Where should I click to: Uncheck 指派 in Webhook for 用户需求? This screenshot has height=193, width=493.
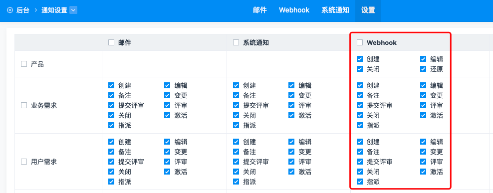pyautogui.click(x=360, y=182)
